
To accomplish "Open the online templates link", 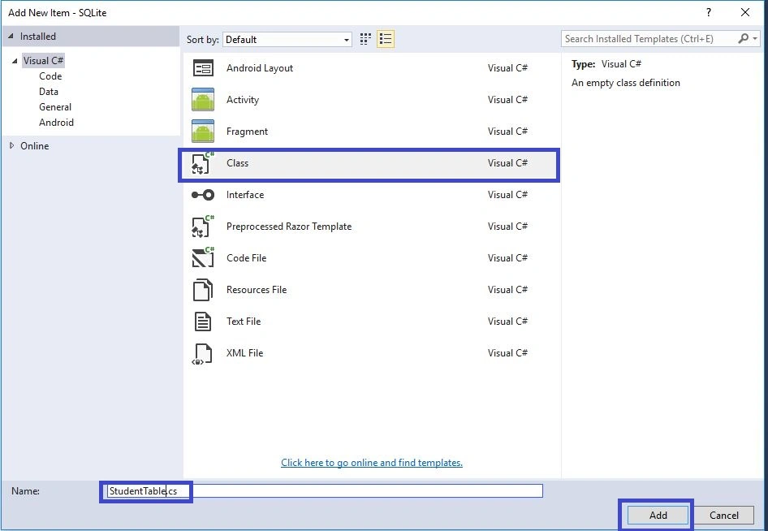I will click(x=372, y=463).
